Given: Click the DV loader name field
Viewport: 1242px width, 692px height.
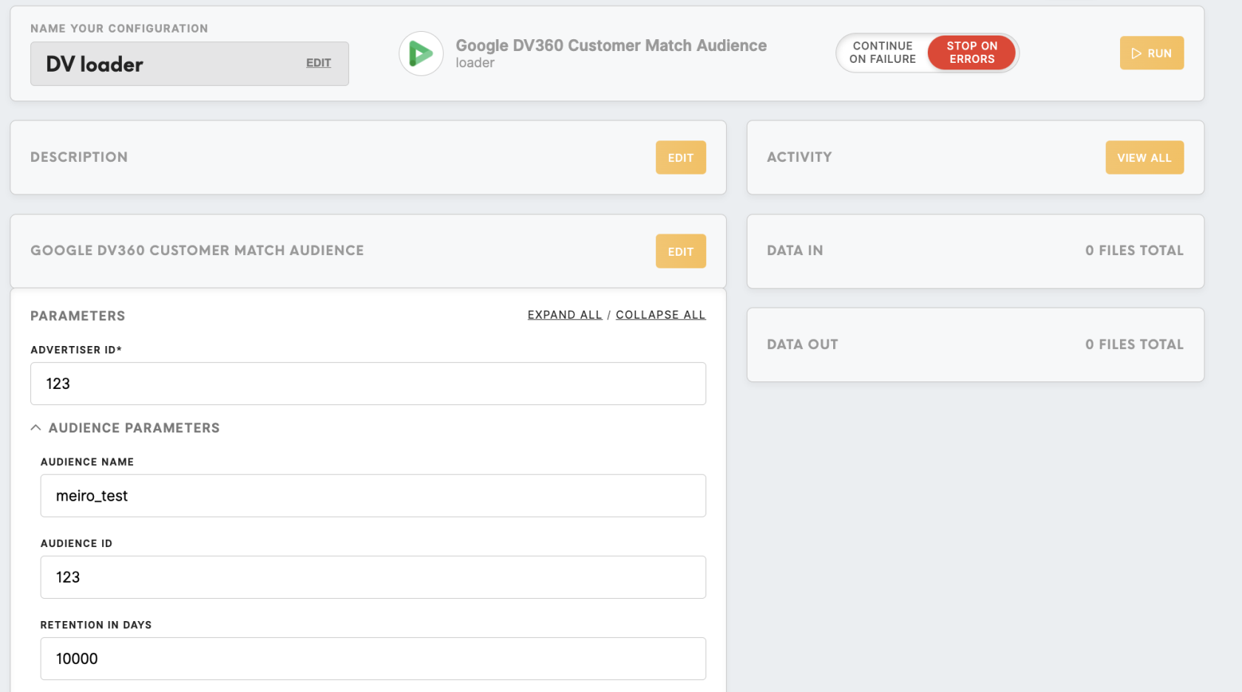Looking at the screenshot, I should tap(189, 64).
